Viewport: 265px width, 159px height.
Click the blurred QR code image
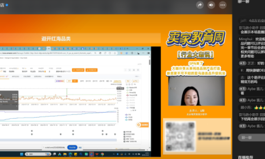tap(180, 136)
